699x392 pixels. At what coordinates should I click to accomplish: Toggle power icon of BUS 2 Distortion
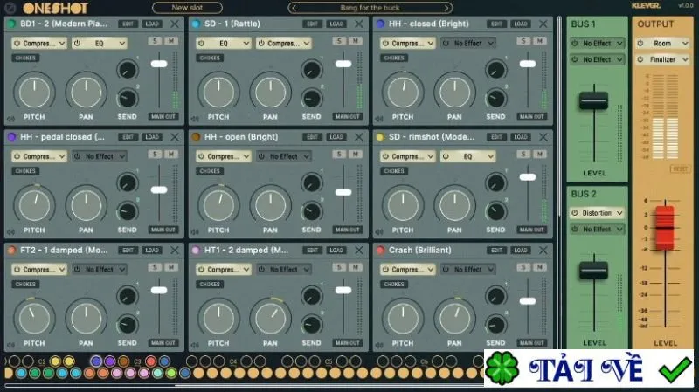pyautogui.click(x=575, y=213)
